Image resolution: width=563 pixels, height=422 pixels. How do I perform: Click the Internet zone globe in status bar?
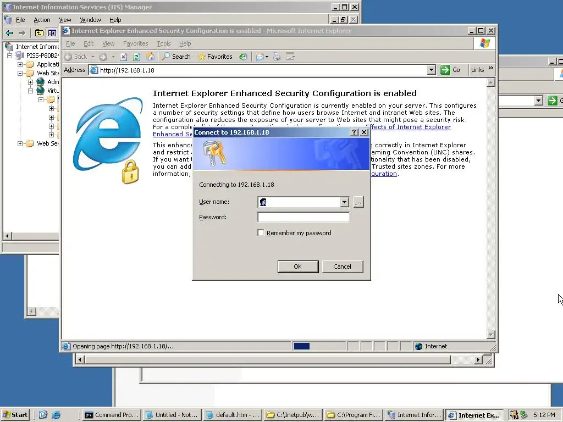pos(418,346)
